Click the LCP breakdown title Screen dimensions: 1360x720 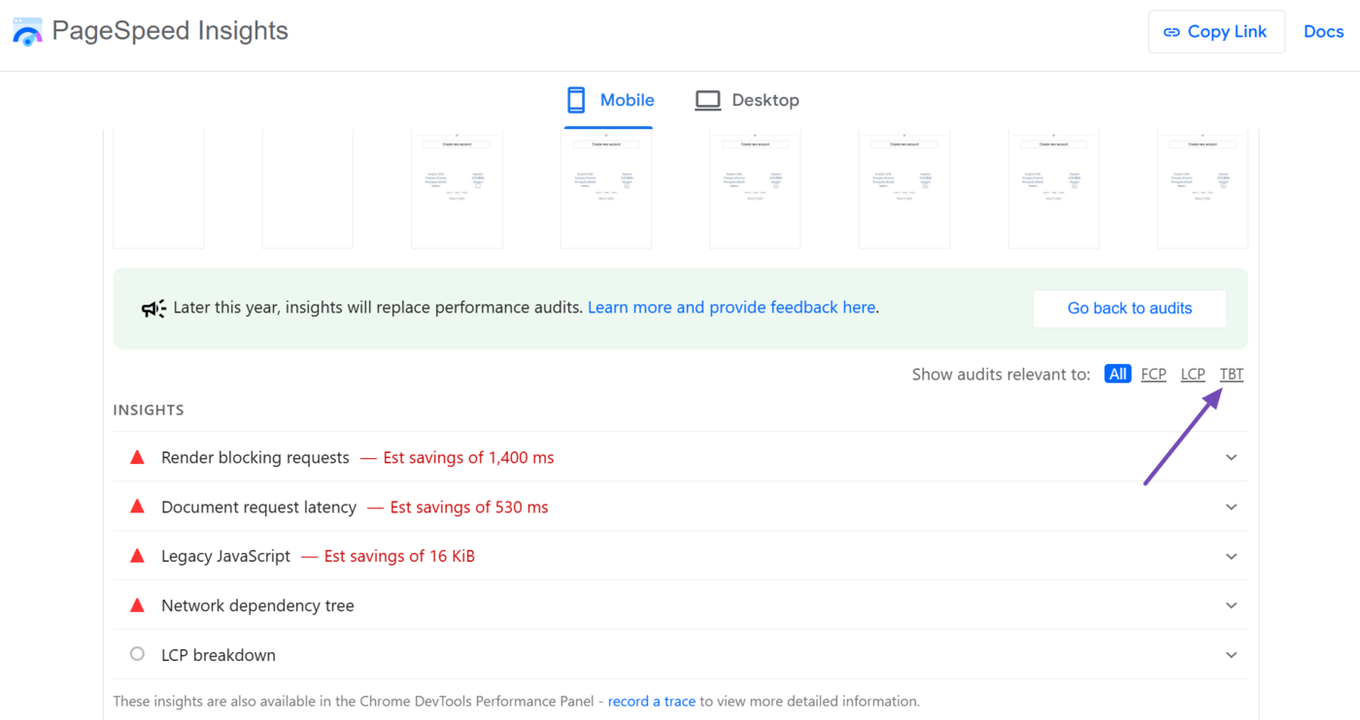coord(219,655)
